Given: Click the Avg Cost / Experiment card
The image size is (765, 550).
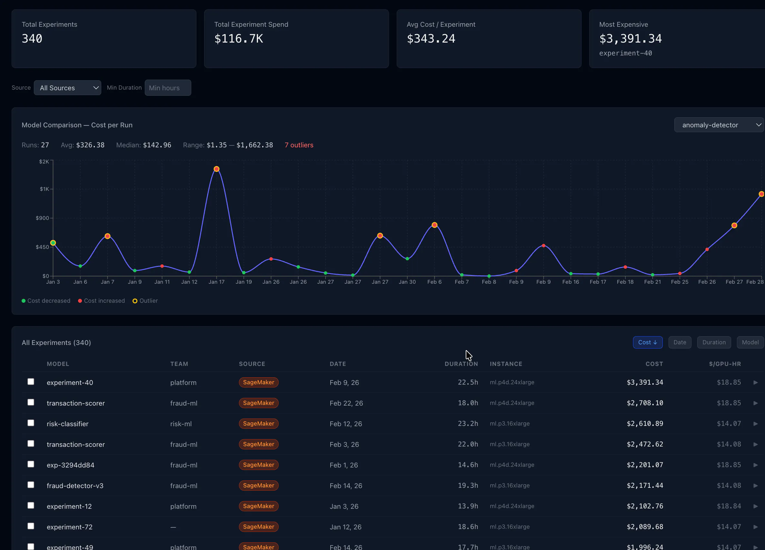Looking at the screenshot, I should click(x=489, y=39).
